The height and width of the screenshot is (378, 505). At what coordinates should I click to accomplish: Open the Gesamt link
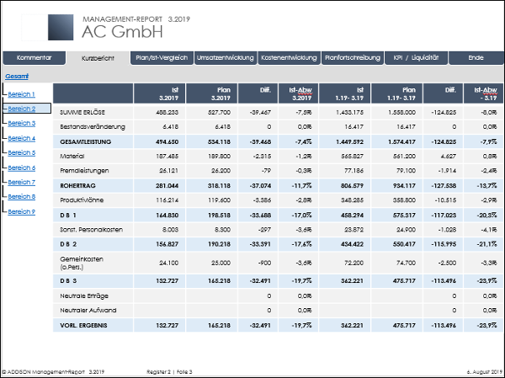pos(17,77)
